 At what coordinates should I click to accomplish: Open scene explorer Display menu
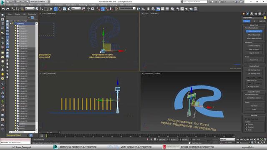(17, 14)
